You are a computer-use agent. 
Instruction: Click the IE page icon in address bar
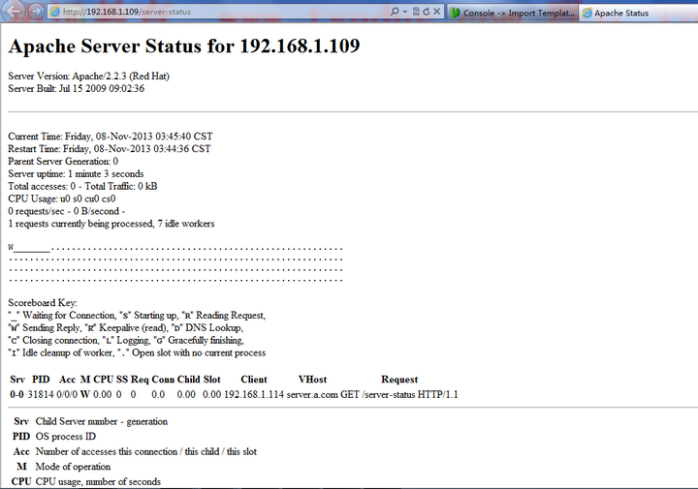click(x=54, y=12)
